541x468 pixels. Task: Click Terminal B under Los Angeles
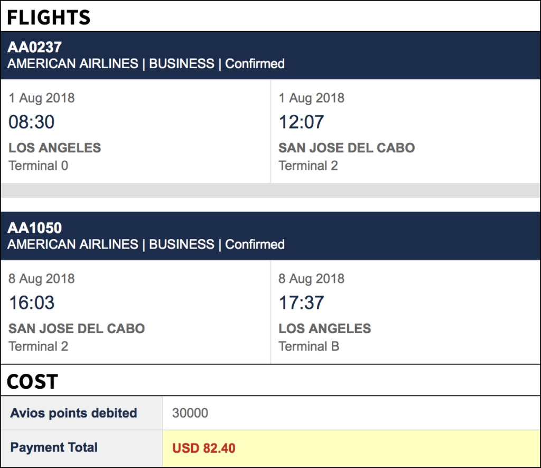tap(309, 346)
